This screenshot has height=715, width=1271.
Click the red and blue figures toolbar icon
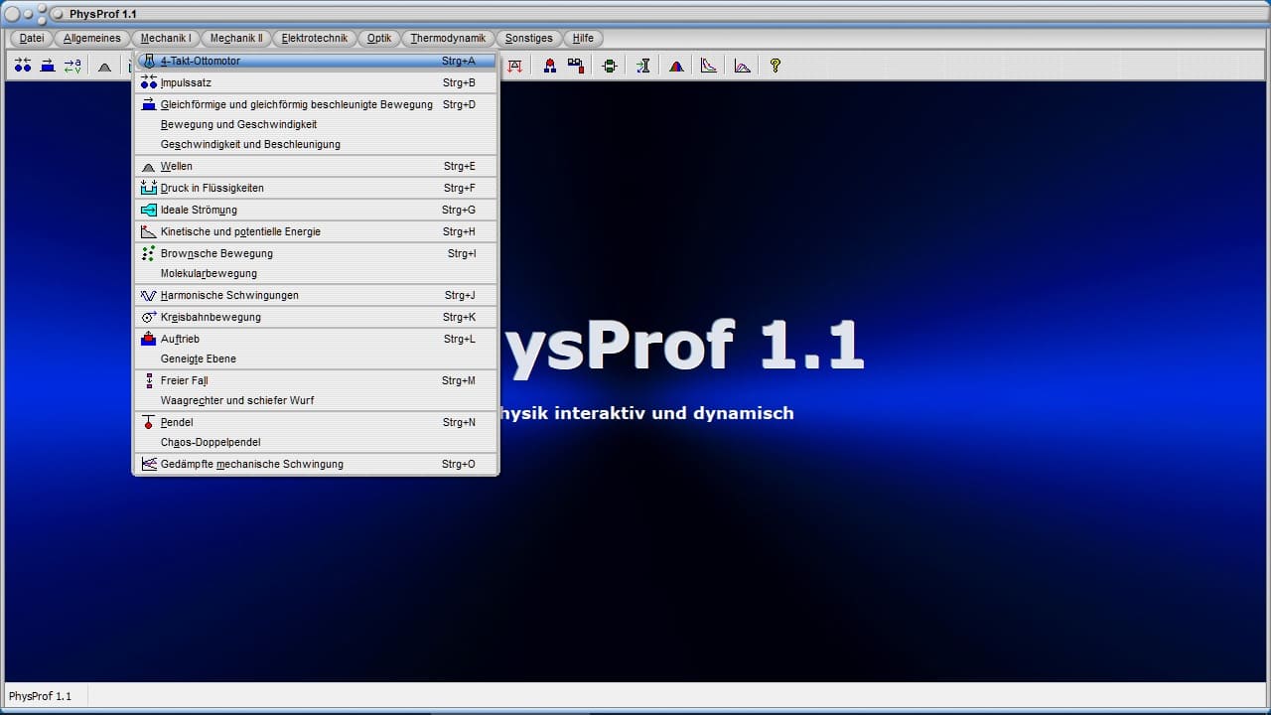pyautogui.click(x=550, y=66)
